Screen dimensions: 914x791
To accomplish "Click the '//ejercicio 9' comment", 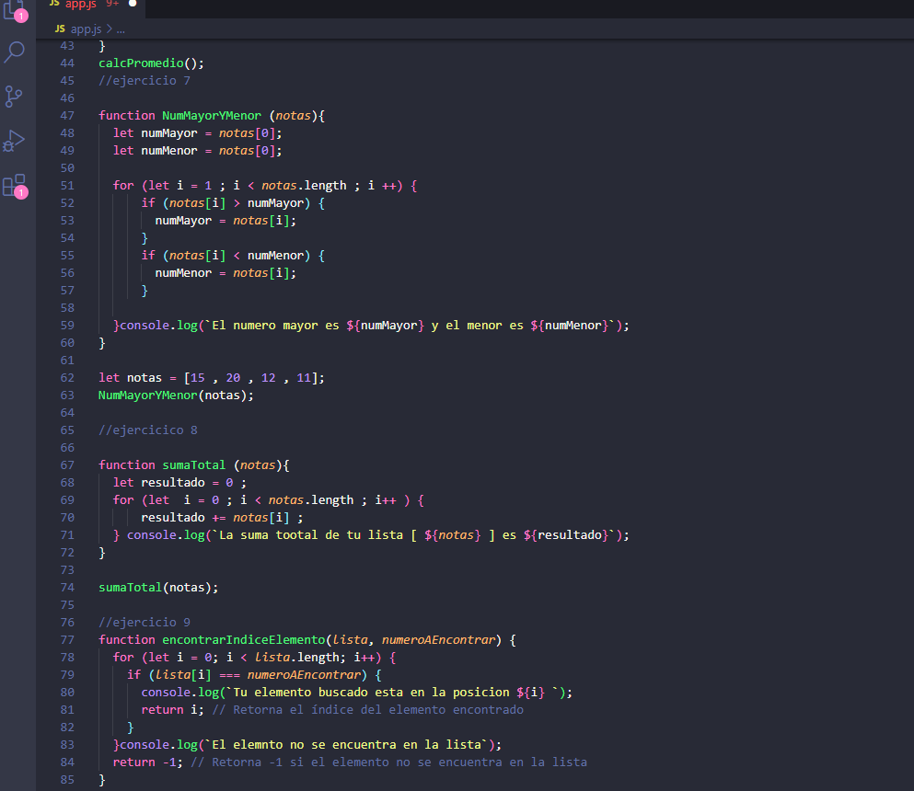I will click(144, 622).
